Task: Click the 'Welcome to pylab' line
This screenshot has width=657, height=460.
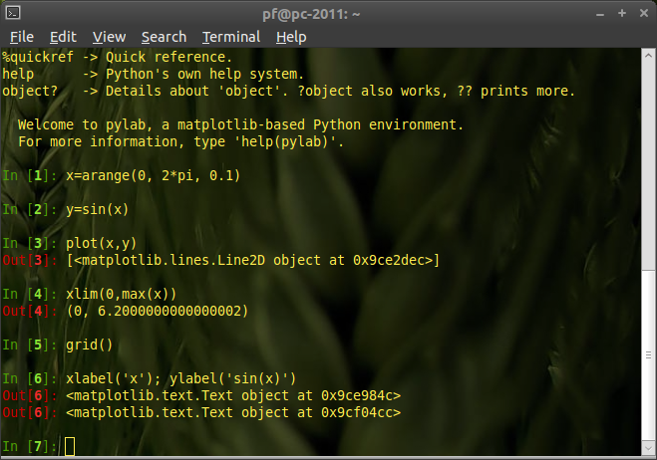Action: (x=240, y=124)
